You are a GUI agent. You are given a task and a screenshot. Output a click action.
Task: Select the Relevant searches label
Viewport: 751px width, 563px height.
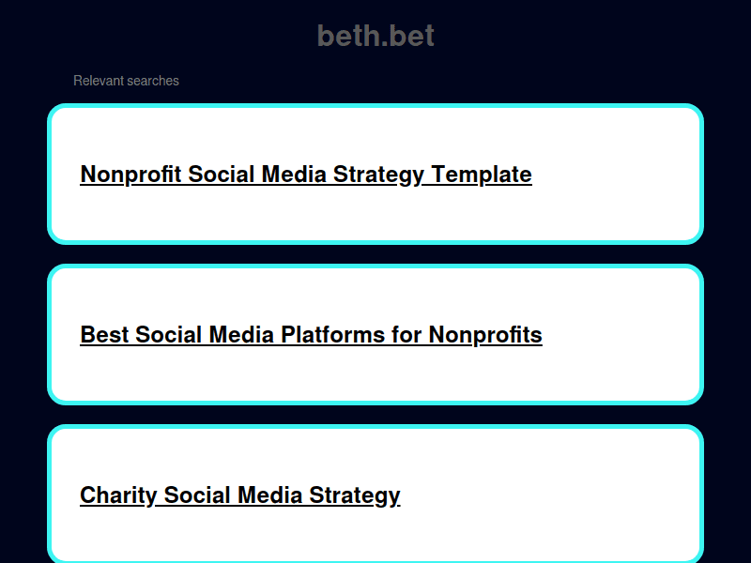pyautogui.click(x=126, y=81)
